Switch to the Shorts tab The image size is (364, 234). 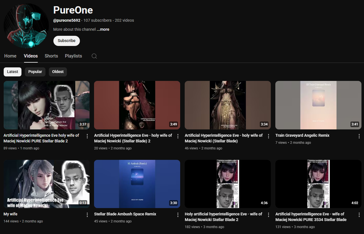coord(51,56)
